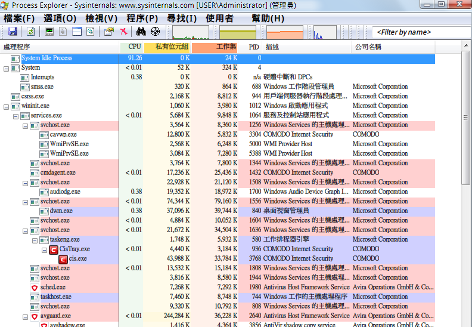Select the audiodg.exe process row

pos(65,192)
